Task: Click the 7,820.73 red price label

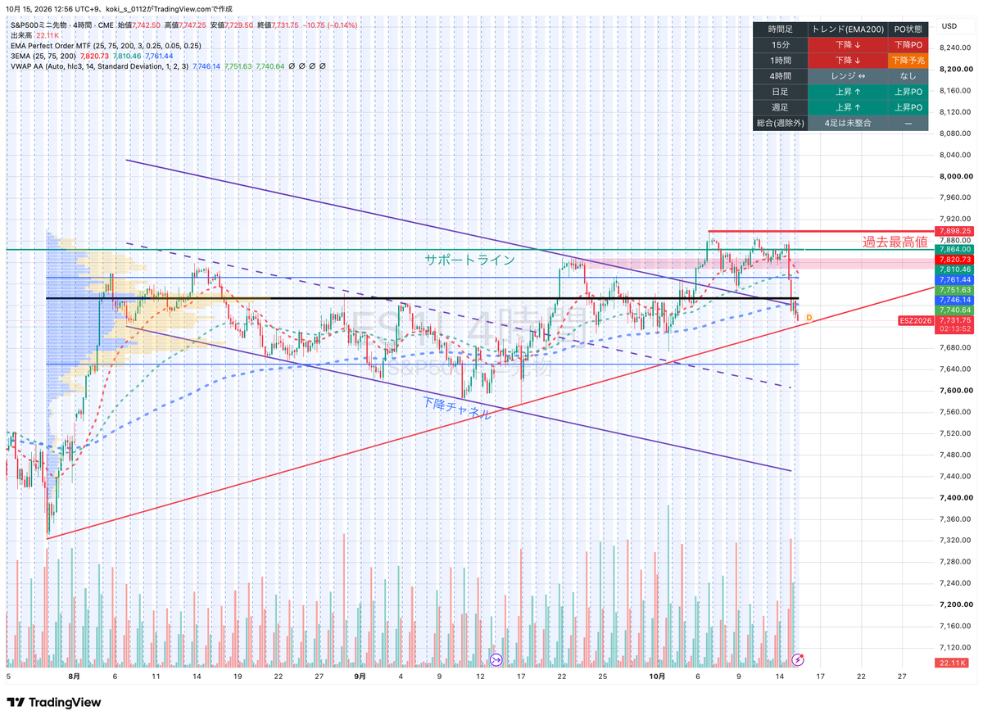Action: pos(955,259)
